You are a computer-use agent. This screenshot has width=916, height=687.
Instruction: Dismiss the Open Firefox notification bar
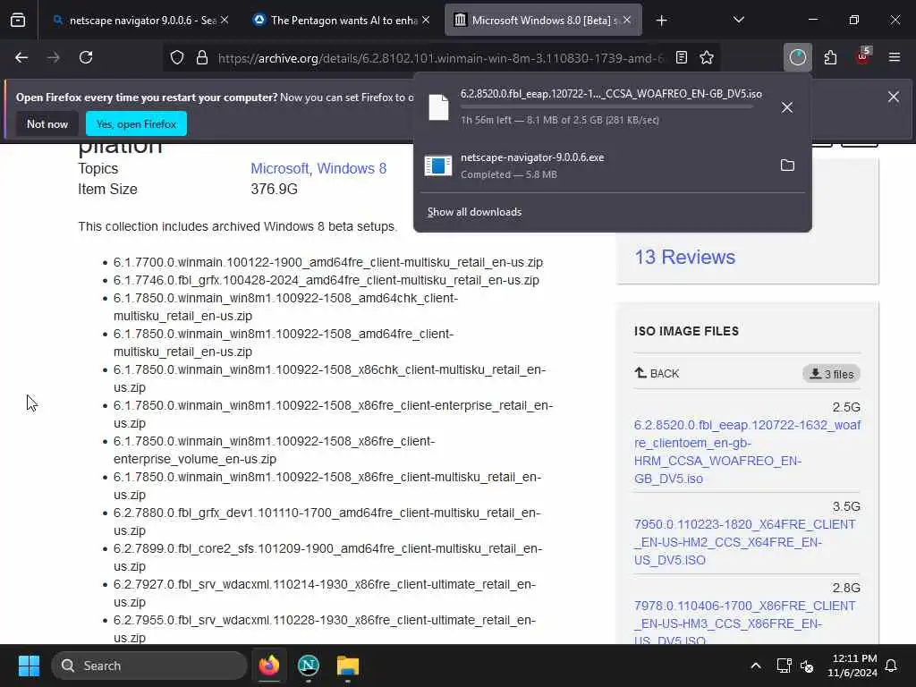[894, 97]
